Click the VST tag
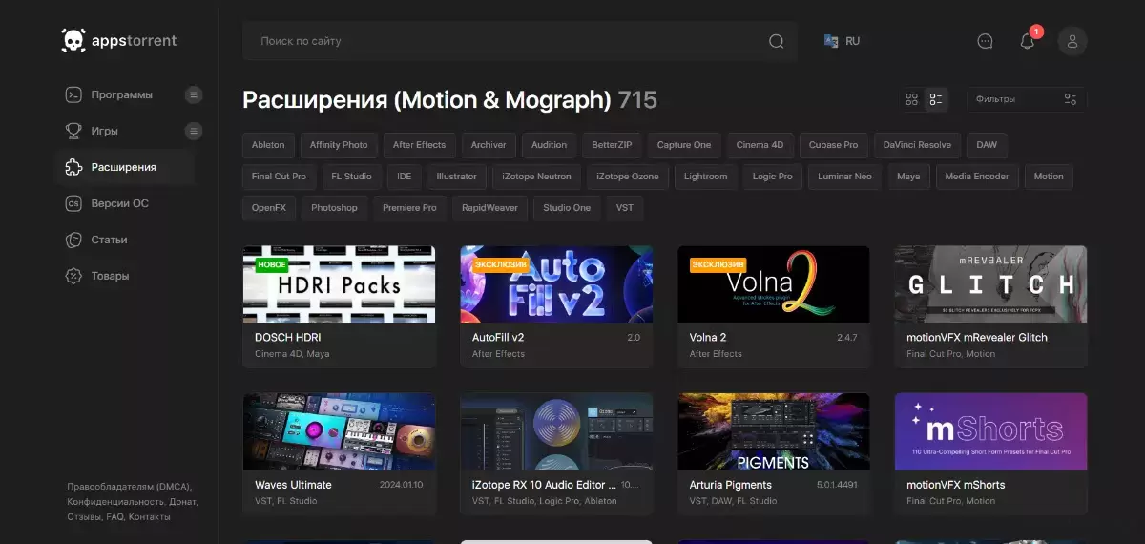Screen dimensions: 1145x544 (x=625, y=208)
